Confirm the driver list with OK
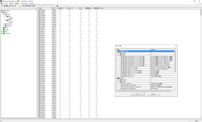 click(x=138, y=94)
